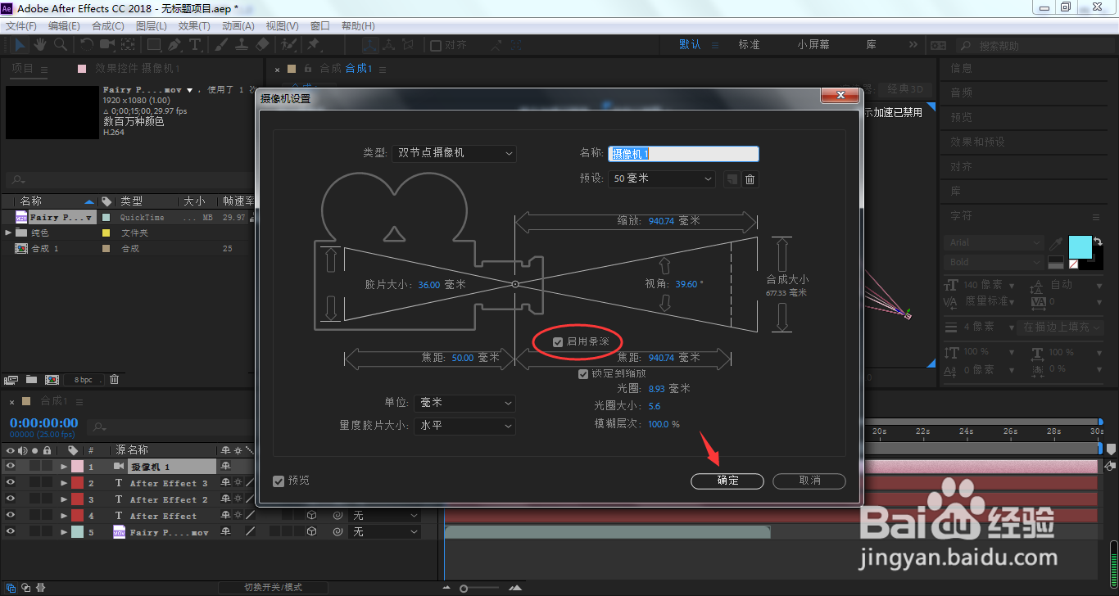Open 单位 units dropdown

coord(464,403)
